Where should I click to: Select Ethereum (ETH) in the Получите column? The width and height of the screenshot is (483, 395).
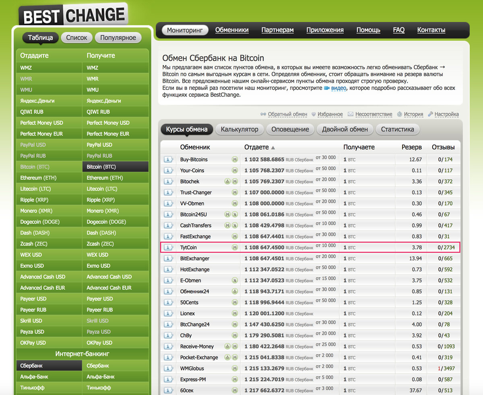tap(116, 178)
